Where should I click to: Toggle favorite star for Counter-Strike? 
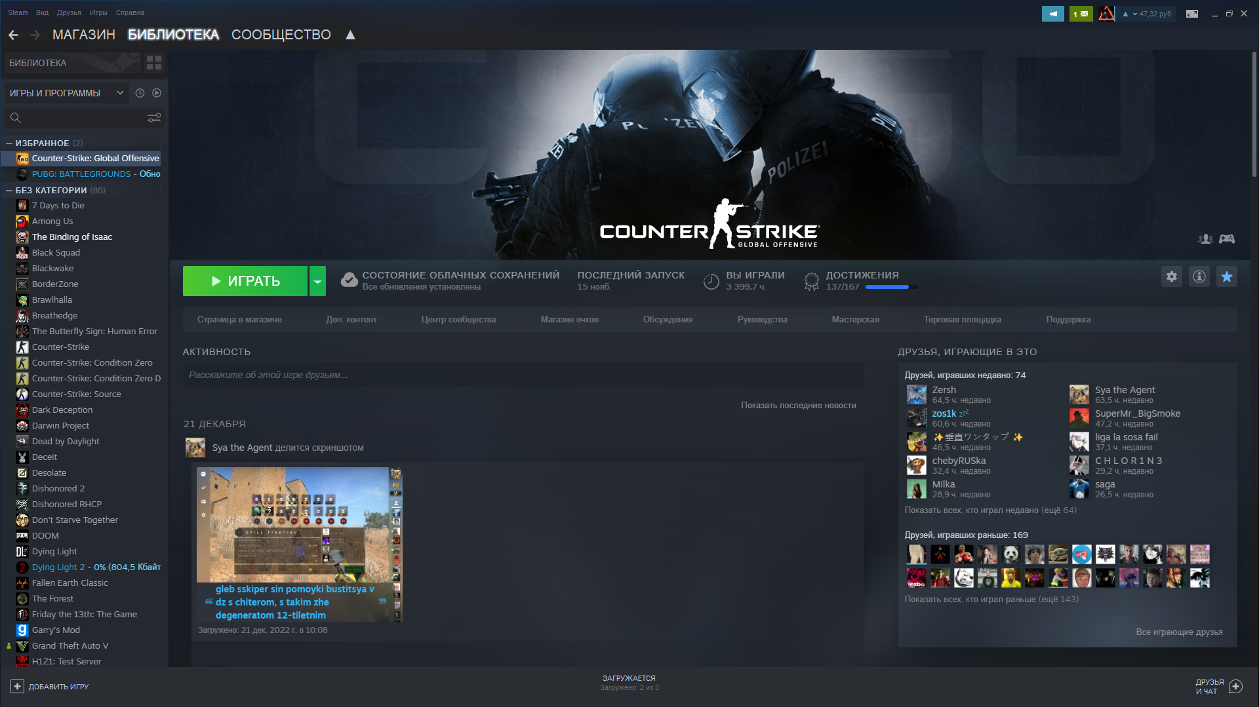[1227, 277]
